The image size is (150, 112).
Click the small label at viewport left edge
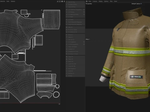coord(88,39)
